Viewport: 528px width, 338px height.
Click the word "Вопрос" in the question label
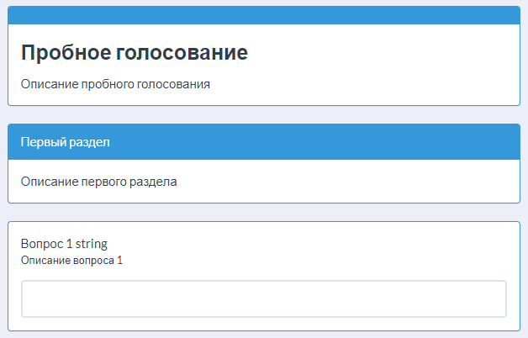tap(42, 244)
